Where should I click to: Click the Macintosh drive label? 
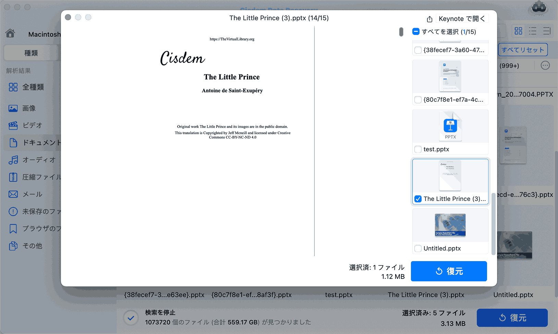pyautogui.click(x=45, y=34)
